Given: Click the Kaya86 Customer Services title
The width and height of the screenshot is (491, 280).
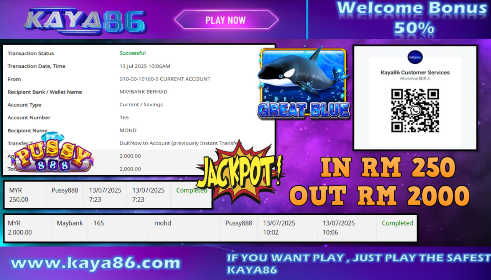Looking at the screenshot, I should [415, 72].
